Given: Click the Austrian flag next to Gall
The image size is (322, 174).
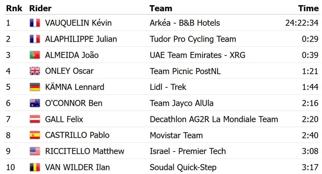Looking at the screenshot, I should pyautogui.click(x=35, y=119).
